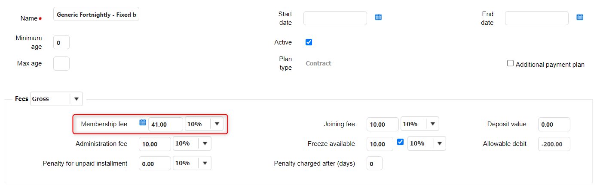Edit the Allowable debit field
Viewport: 597px width, 187px height.
click(x=554, y=144)
